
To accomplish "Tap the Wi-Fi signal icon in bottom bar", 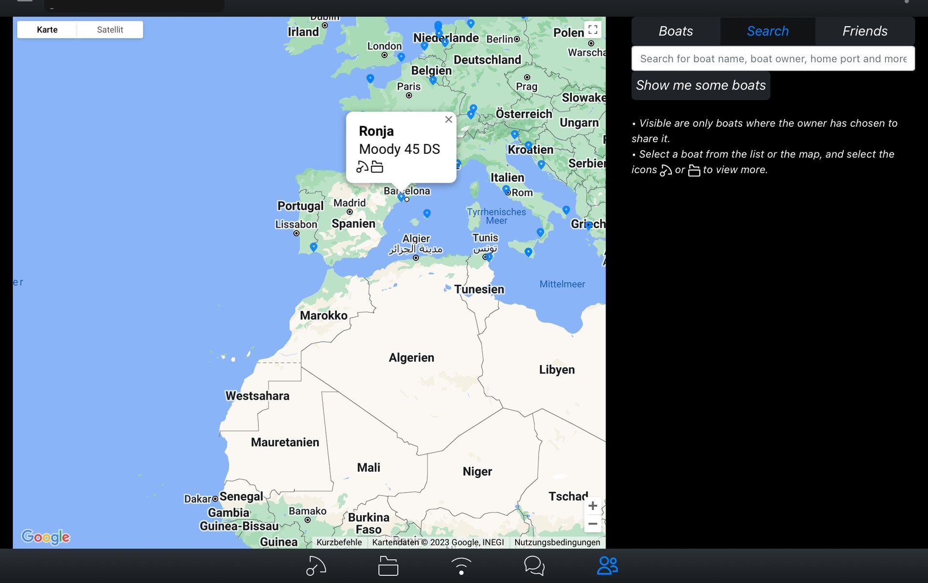I will 461,566.
